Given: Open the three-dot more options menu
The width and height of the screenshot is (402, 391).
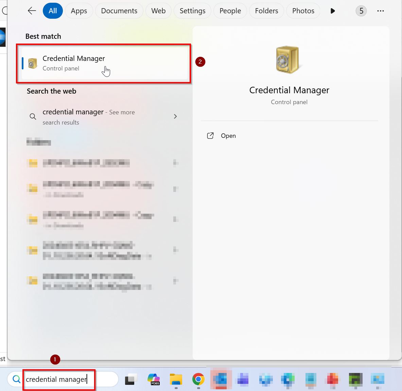Looking at the screenshot, I should (x=380, y=11).
